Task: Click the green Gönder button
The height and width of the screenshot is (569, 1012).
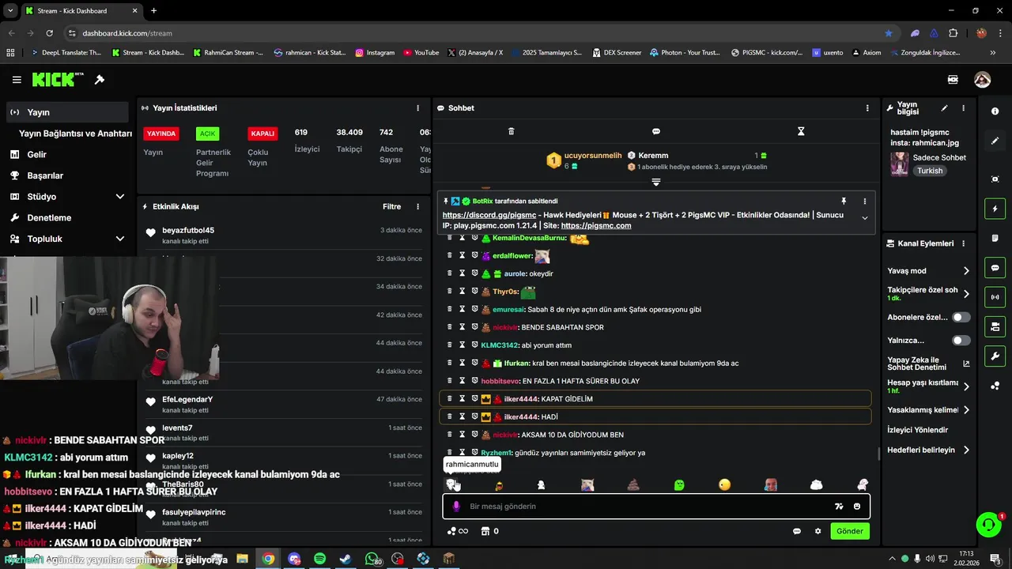Action: point(850,531)
